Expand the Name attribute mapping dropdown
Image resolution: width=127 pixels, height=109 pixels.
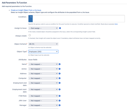tap(43, 64)
